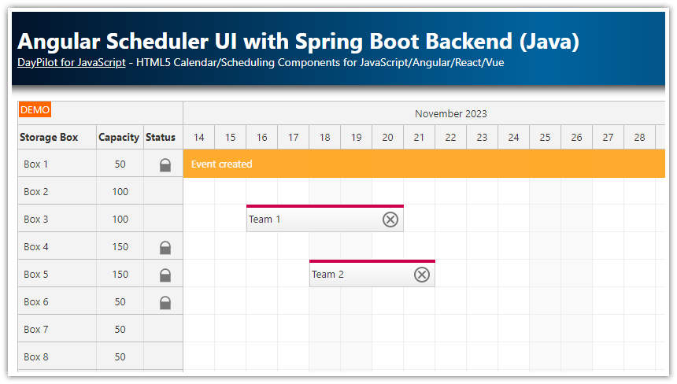The width and height of the screenshot is (677, 384).
Task: Click the Status column header
Action: (161, 138)
